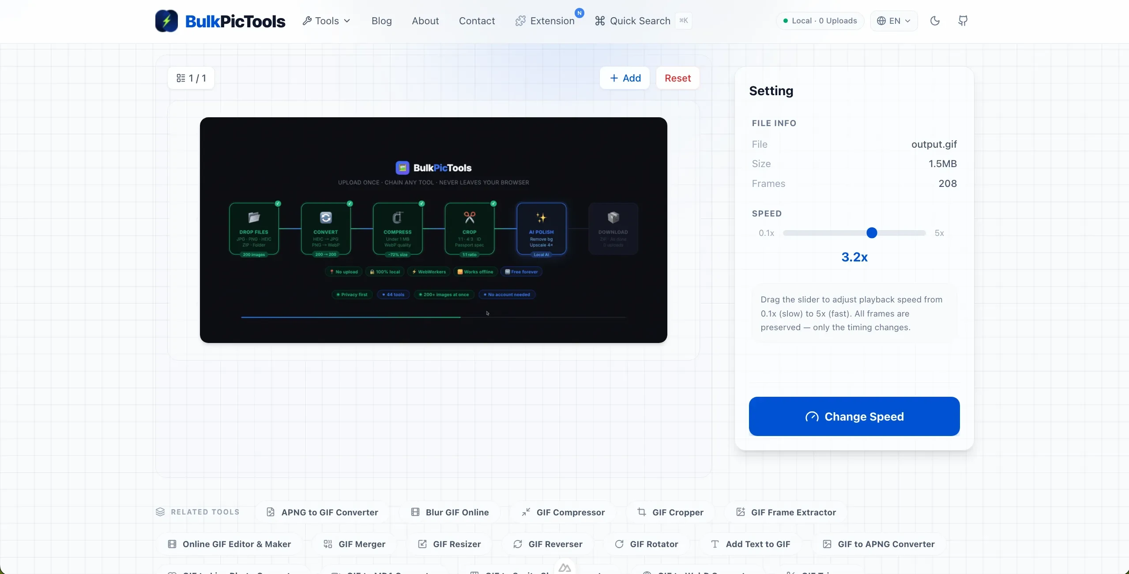Viewport: 1129px width, 574px height.
Task: Click the GIF preview thumbnail
Action: 433,230
